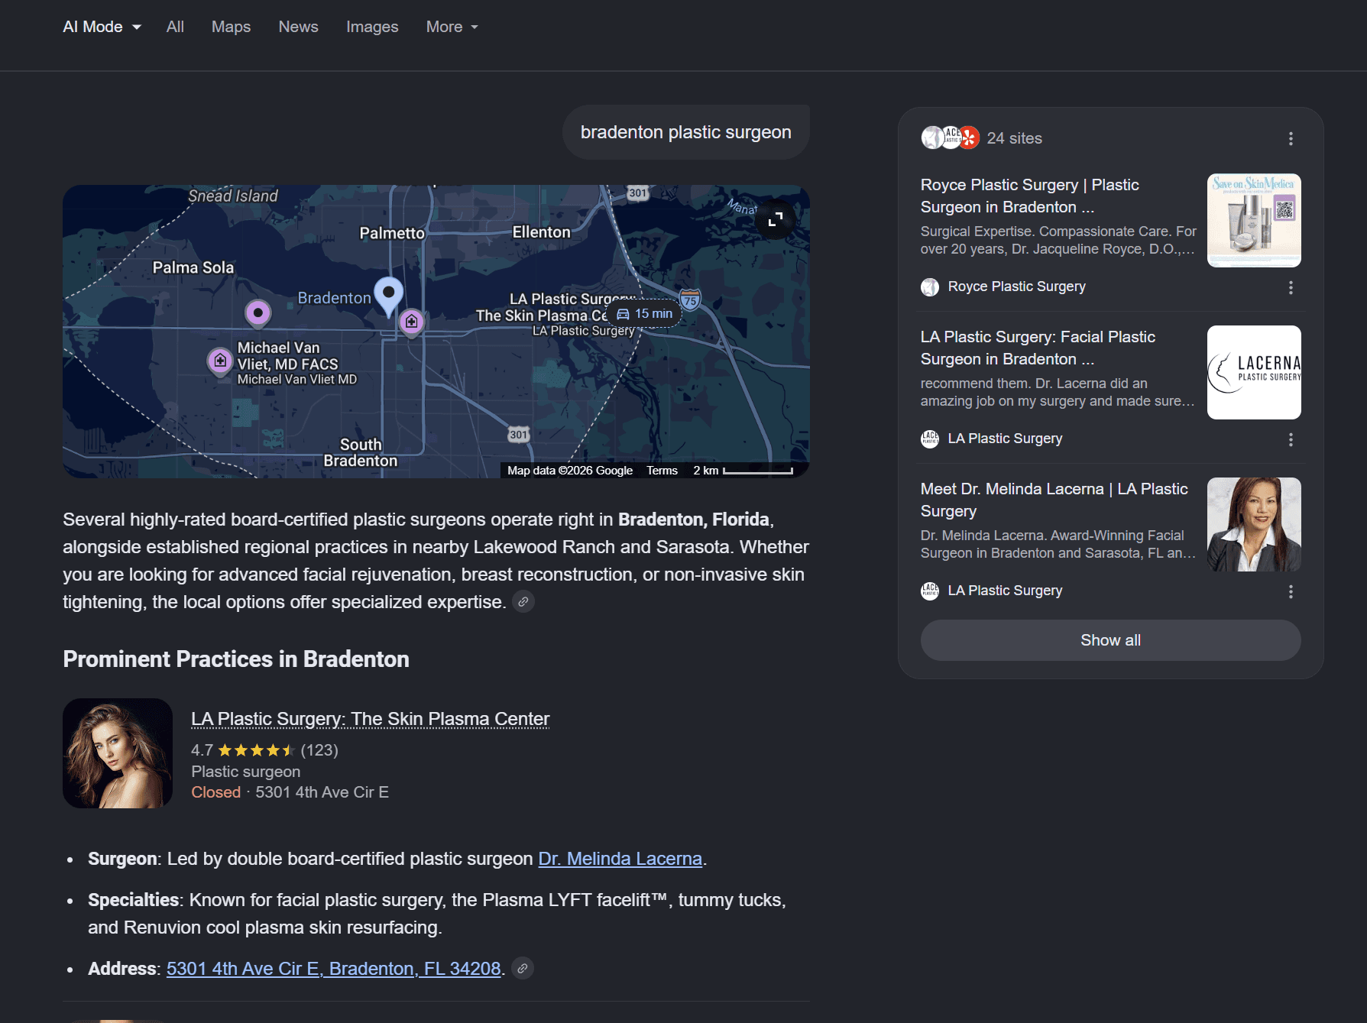Viewport: 1367px width, 1023px height.
Task: Follow the Dr. Melinda Lacerna link
Action: click(620, 859)
